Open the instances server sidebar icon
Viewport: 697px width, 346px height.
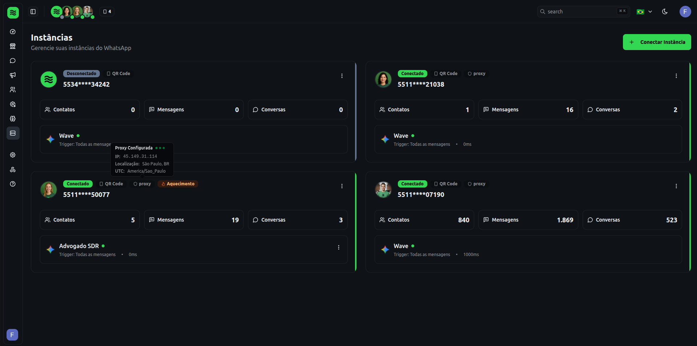[x=13, y=133]
